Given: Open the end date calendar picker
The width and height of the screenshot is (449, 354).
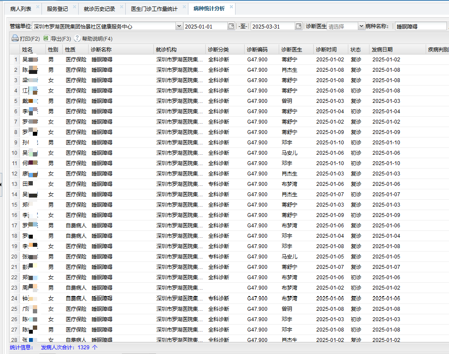Looking at the screenshot, I should (298, 26).
